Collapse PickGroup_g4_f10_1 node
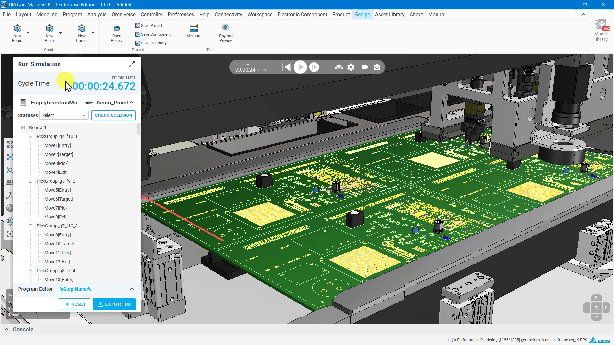The width and height of the screenshot is (614, 345). pyautogui.click(x=31, y=136)
